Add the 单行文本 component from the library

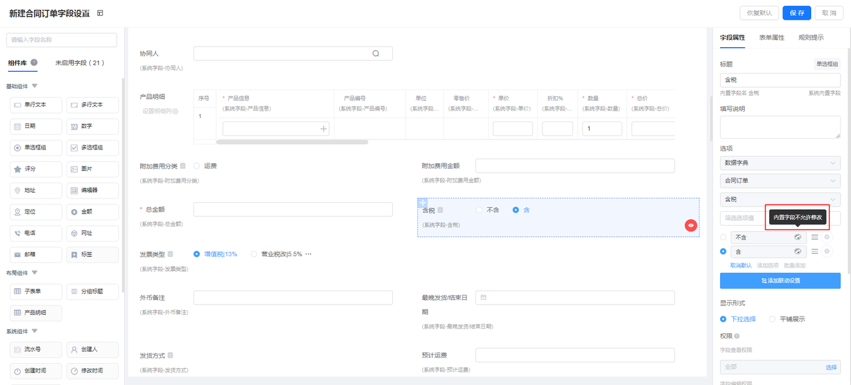click(37, 105)
